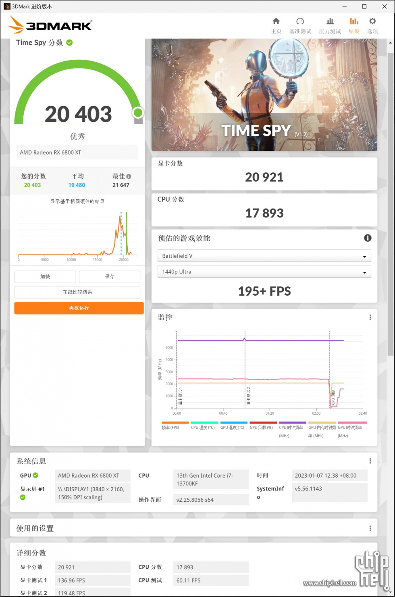Toggle the CPU 温度 legend swatch

(204, 423)
